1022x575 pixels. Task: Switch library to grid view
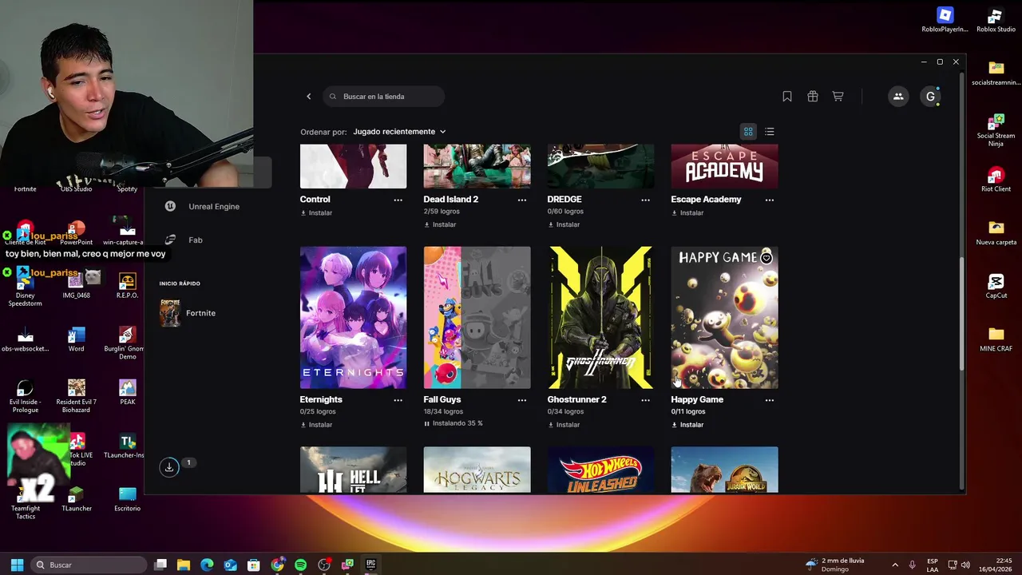(x=748, y=132)
